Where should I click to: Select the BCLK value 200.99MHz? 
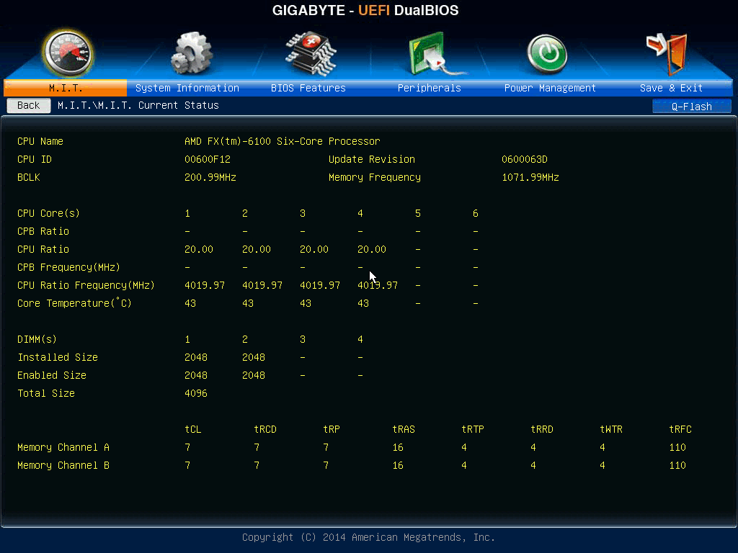pyautogui.click(x=210, y=177)
